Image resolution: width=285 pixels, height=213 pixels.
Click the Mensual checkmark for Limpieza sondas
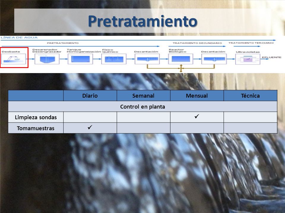tap(197, 116)
